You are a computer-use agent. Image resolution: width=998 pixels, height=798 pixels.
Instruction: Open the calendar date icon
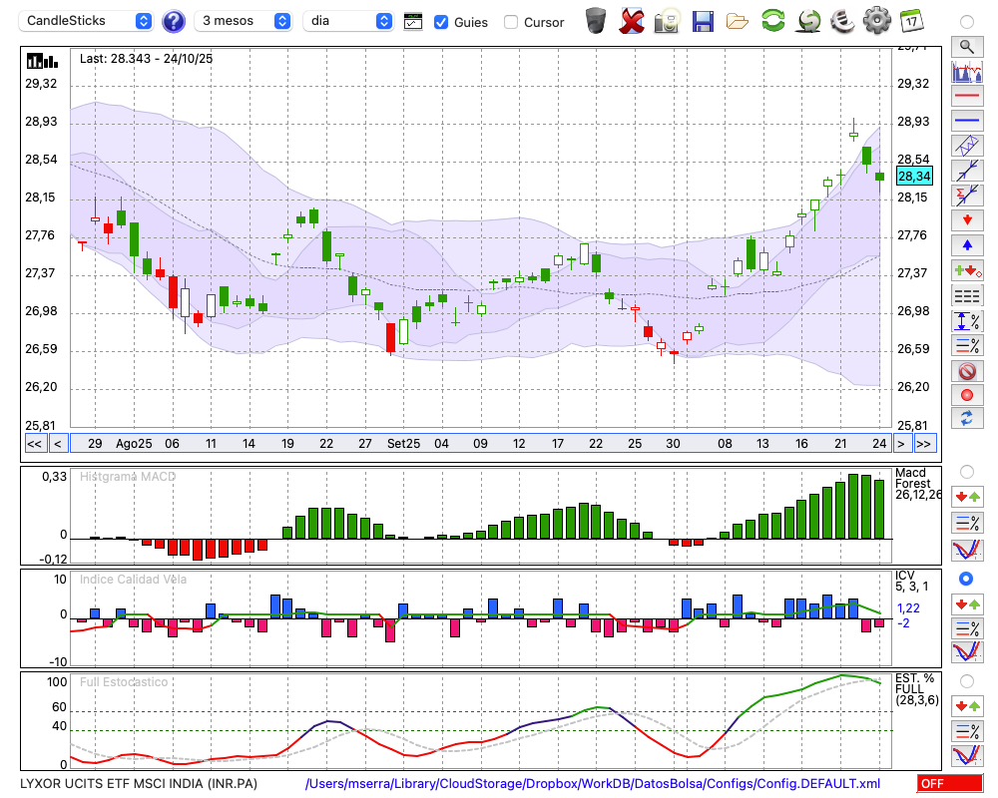click(911, 20)
